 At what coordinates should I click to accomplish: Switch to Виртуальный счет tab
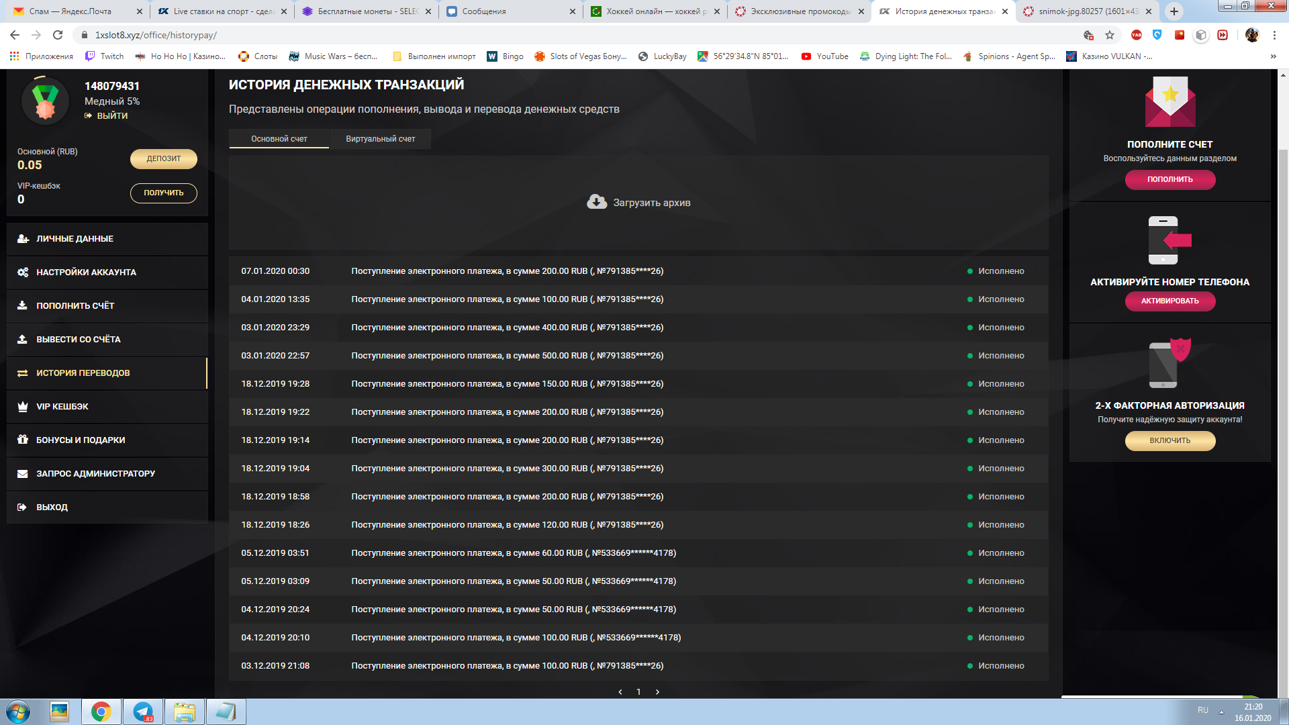tap(380, 139)
